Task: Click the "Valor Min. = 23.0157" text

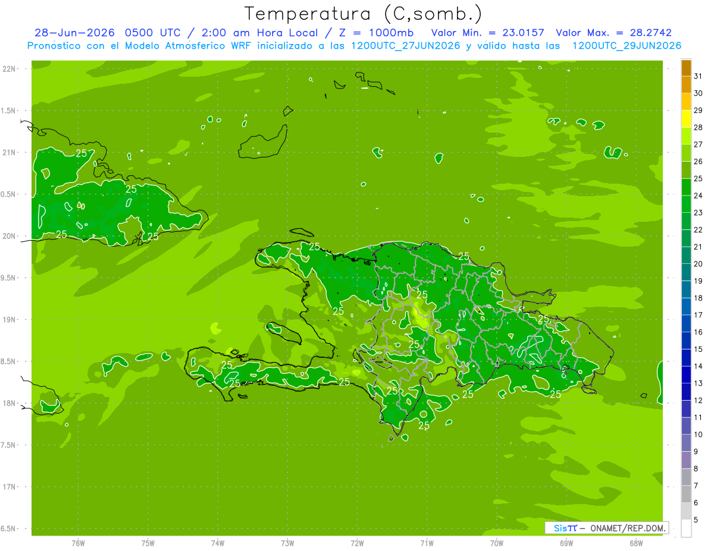Action: (487, 33)
